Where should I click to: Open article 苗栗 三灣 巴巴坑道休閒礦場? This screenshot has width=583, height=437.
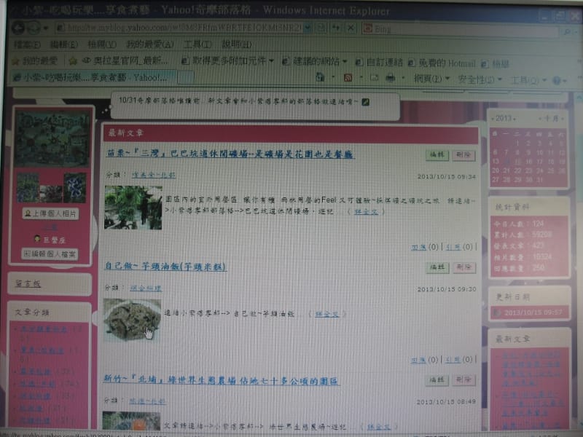230,154
